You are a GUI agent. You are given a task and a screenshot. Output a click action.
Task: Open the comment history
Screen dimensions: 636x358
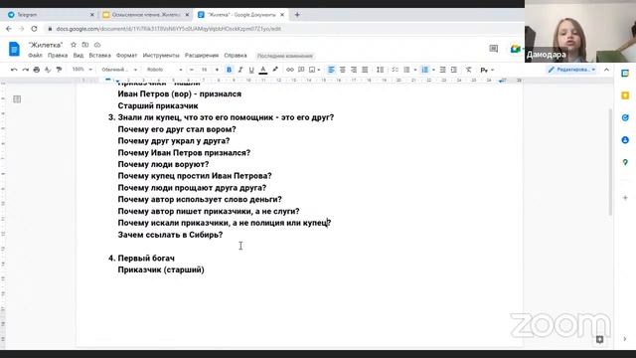click(494, 49)
